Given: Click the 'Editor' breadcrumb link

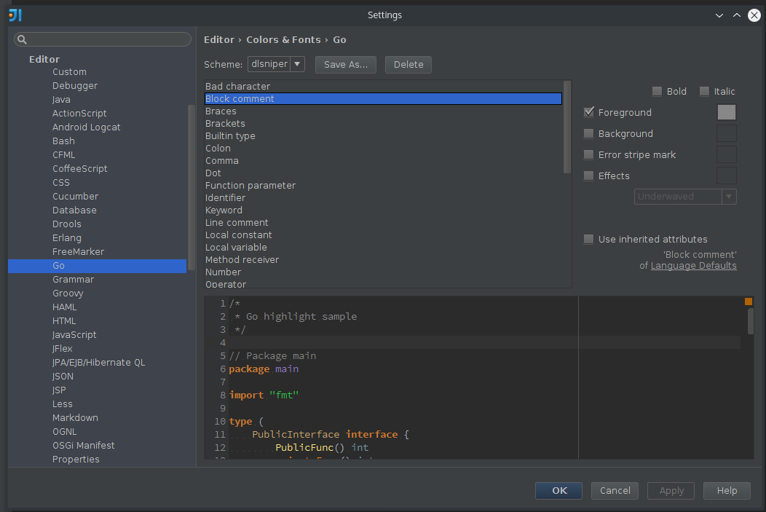Looking at the screenshot, I should pyautogui.click(x=219, y=39).
